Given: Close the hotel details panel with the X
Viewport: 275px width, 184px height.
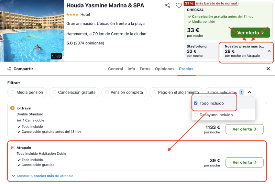Looking at the screenshot, I should 268,69.
